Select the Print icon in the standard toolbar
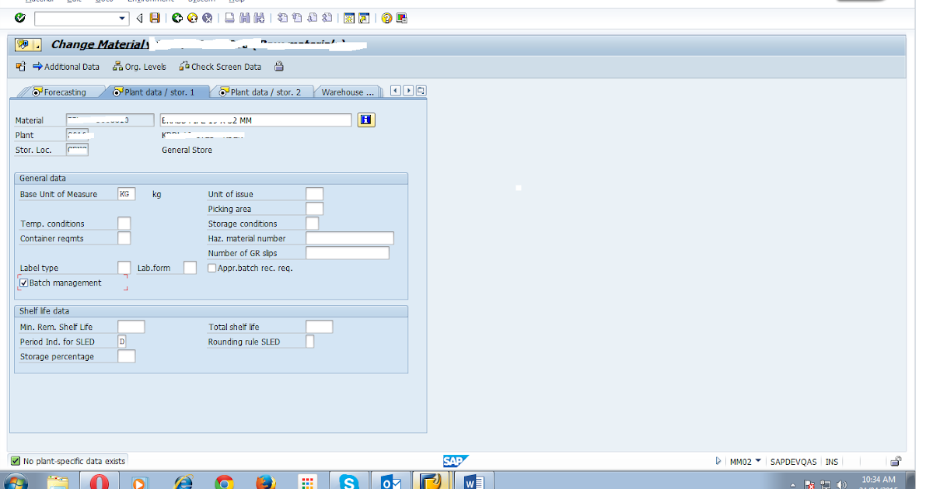This screenshot has height=489, width=933. (230, 18)
